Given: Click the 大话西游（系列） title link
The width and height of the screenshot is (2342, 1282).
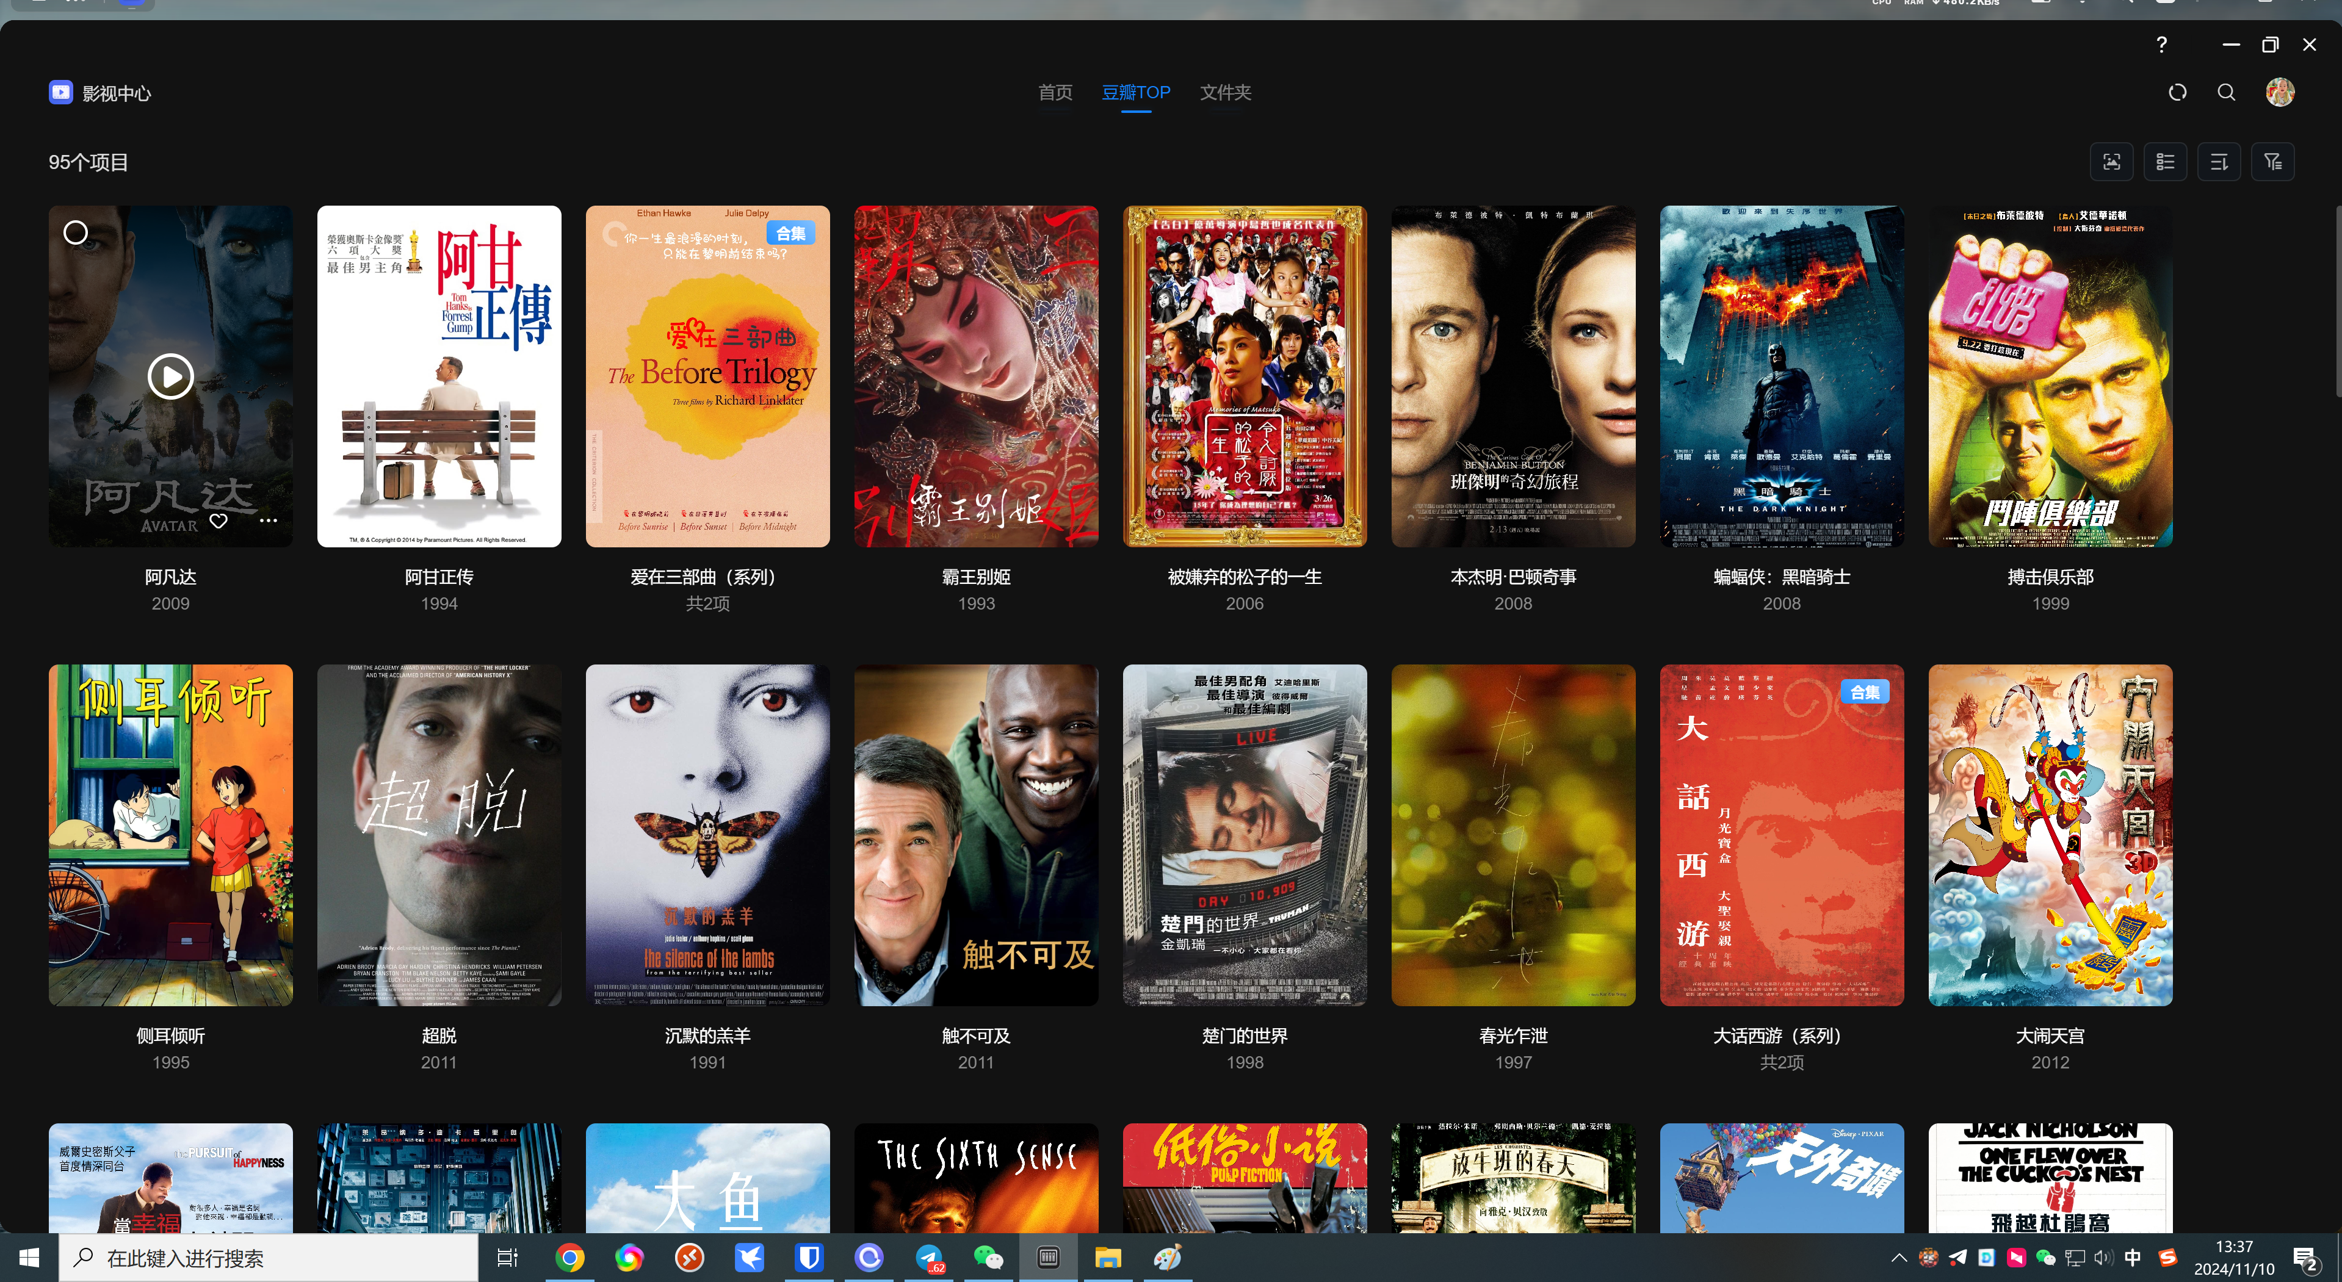Looking at the screenshot, I should (1782, 1035).
